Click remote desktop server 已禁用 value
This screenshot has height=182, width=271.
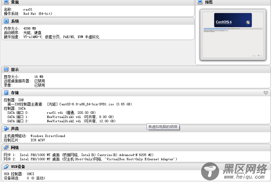click(x=39, y=81)
